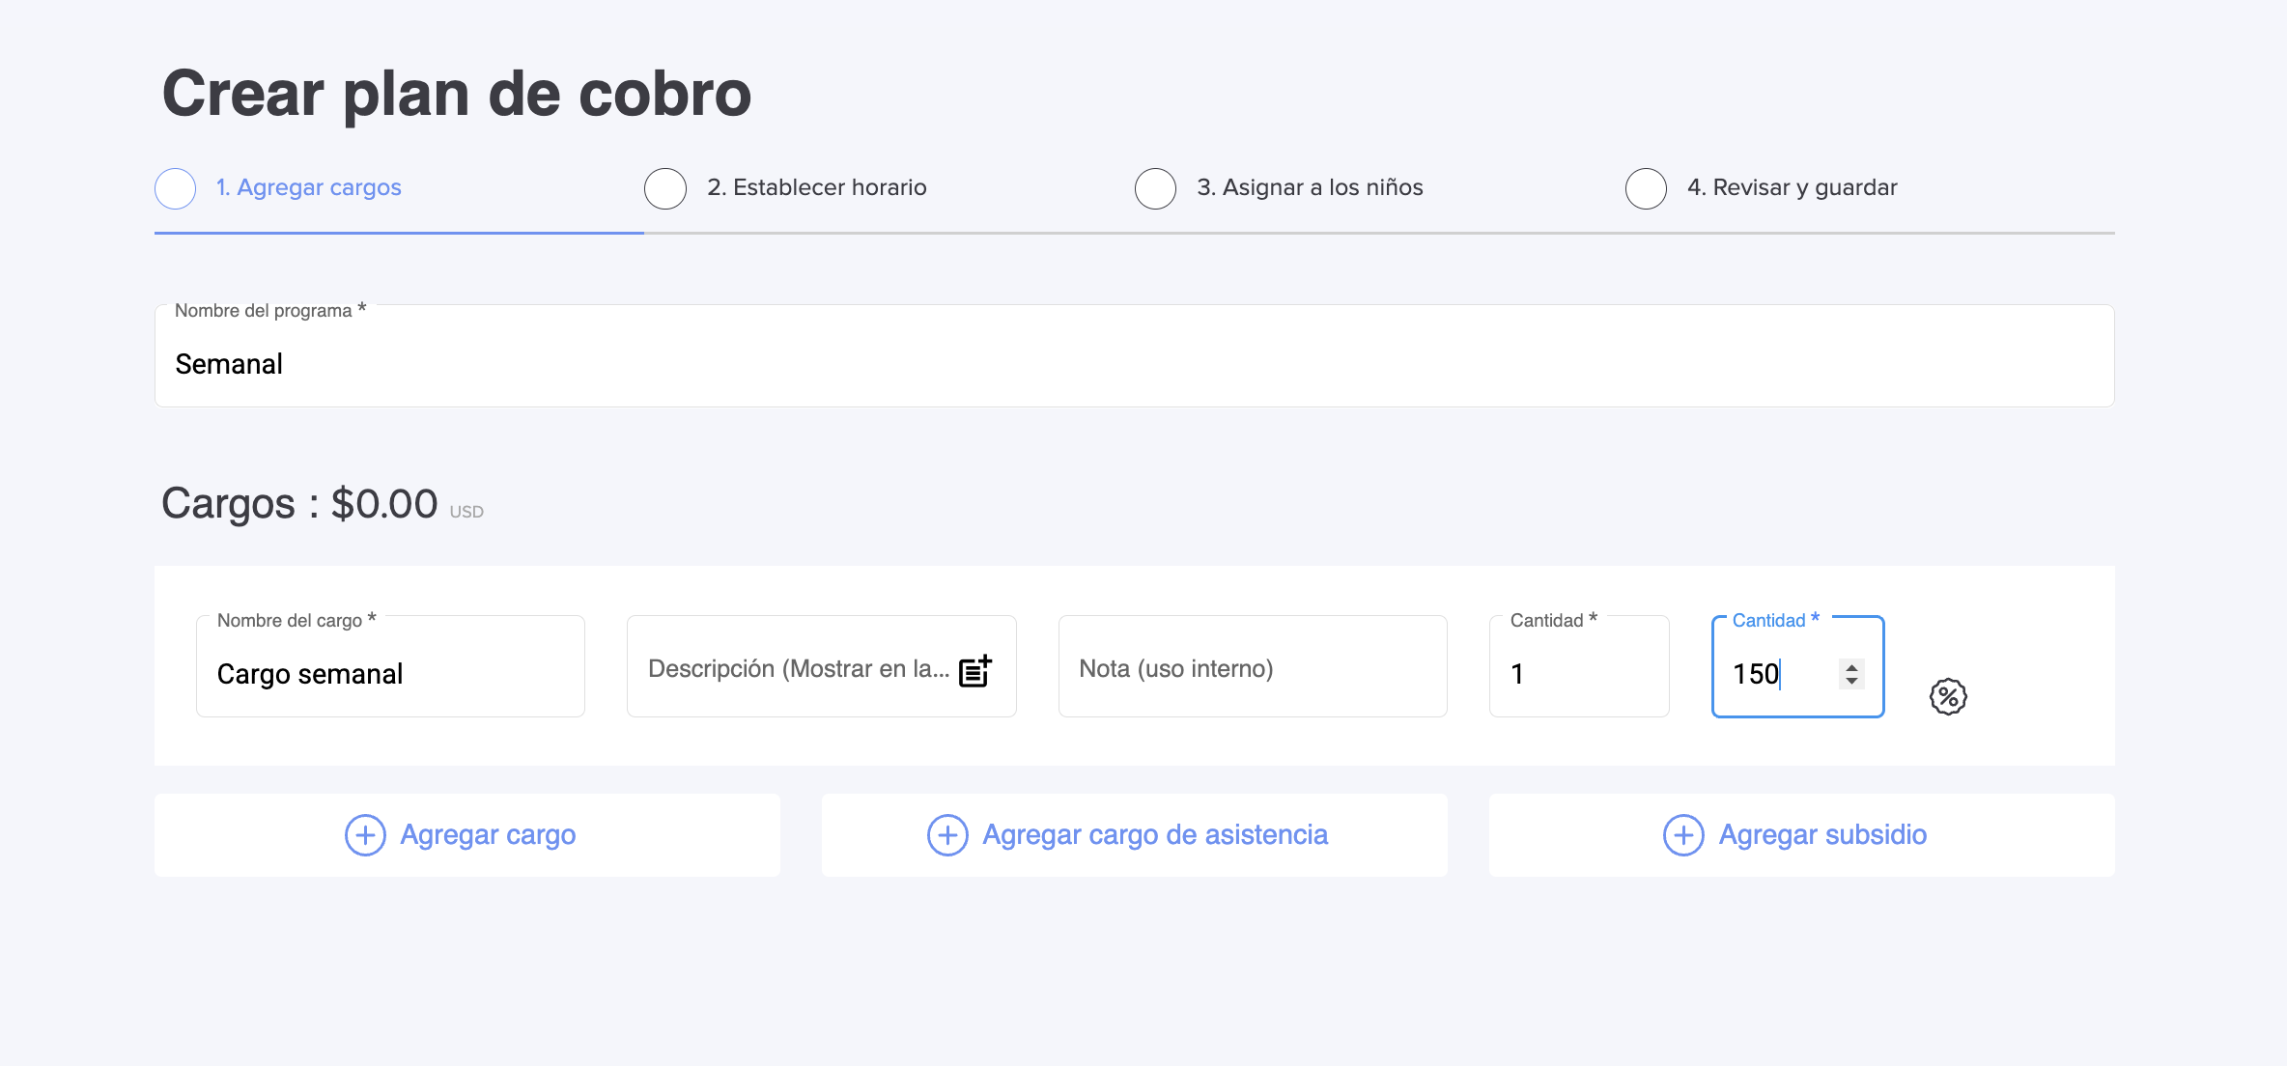This screenshot has height=1066, width=2287.
Task: Select the circle for Asignar a los niños
Action: (x=1155, y=188)
